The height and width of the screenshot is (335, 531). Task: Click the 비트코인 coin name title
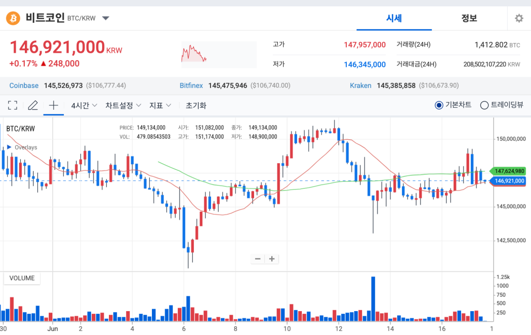[x=45, y=18]
